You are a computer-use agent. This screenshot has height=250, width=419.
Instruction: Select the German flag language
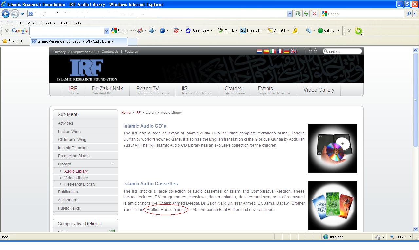tap(287, 51)
